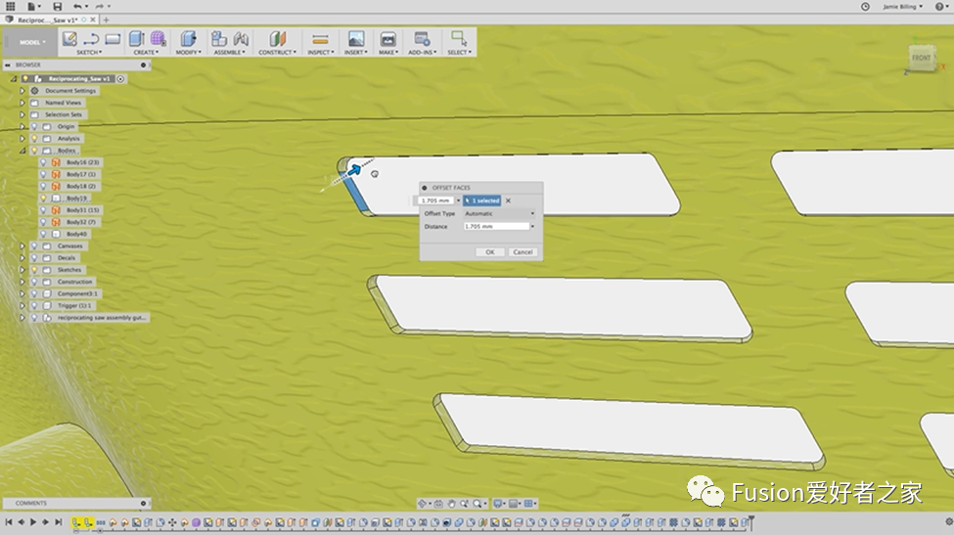Image resolution: width=954 pixels, height=535 pixels.
Task: Switch to the Reciproc..._Saw v1 document tab
Action: coord(47,21)
